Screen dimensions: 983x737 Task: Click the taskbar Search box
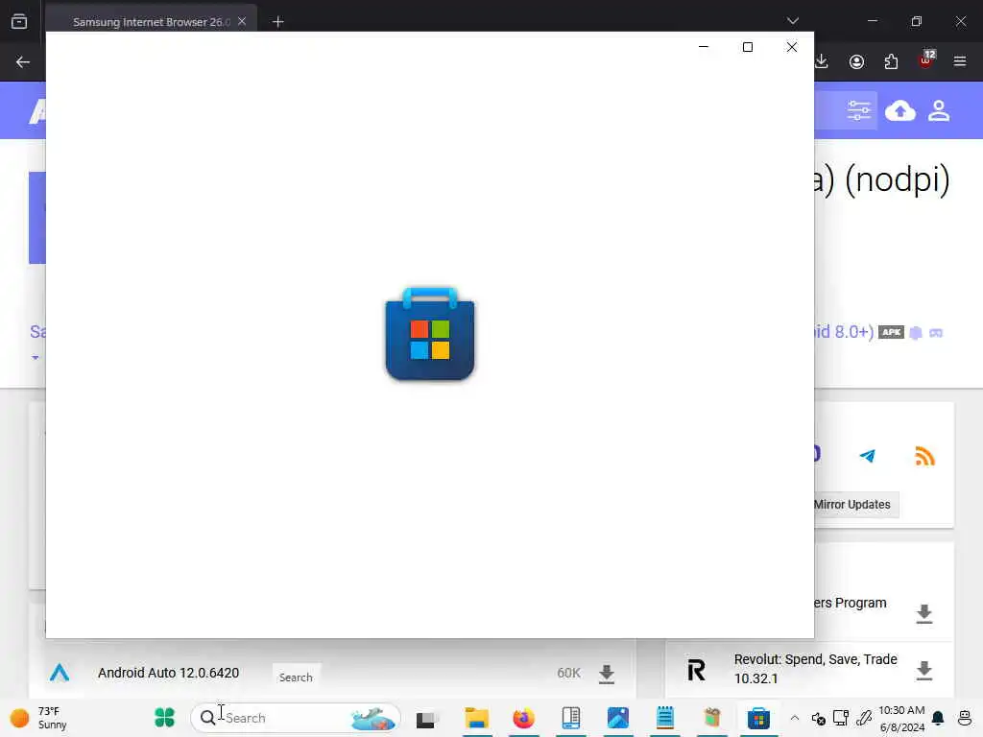click(296, 718)
